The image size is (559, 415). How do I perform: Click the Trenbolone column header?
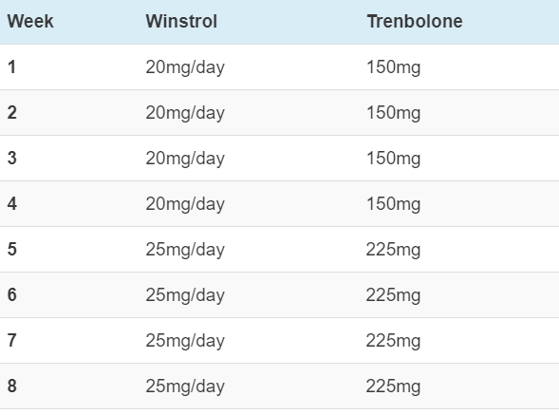(415, 21)
